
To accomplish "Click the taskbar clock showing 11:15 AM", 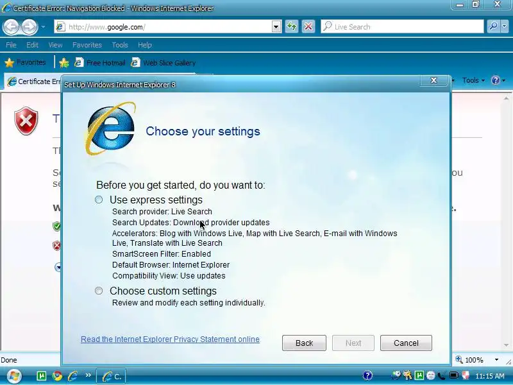I will [x=489, y=376].
